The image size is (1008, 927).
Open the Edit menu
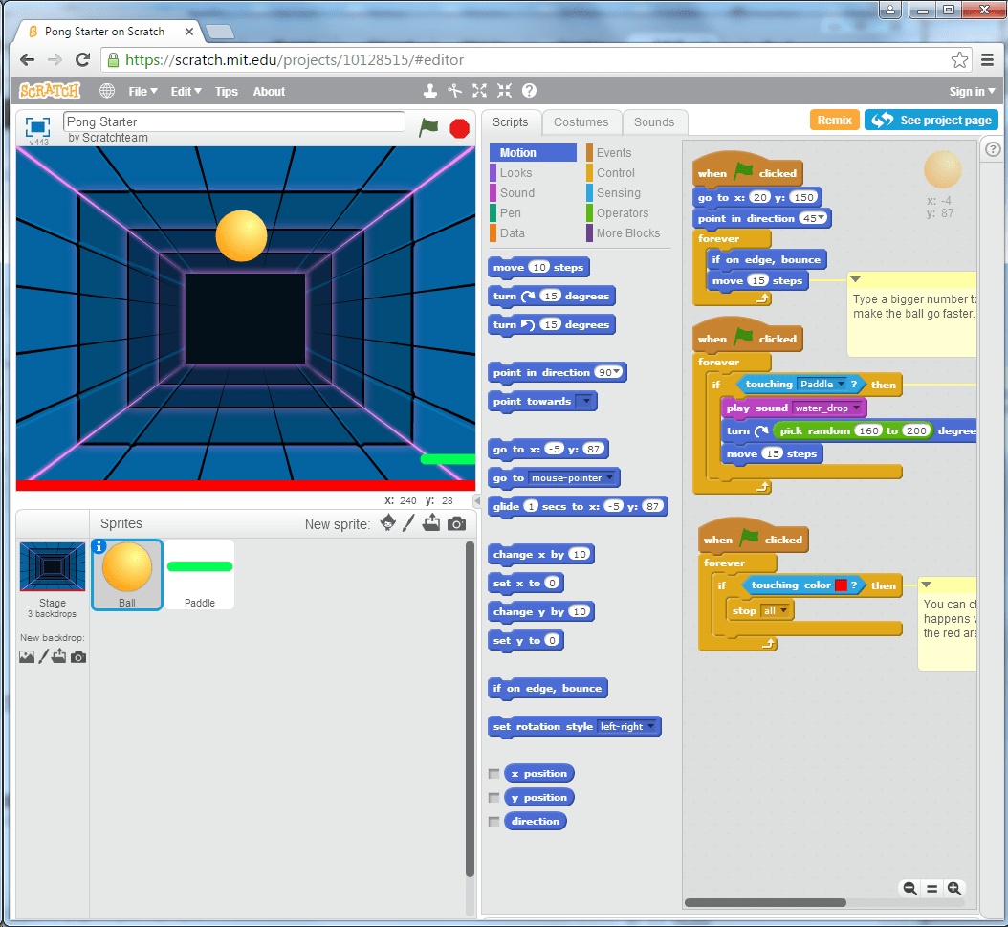[x=186, y=91]
